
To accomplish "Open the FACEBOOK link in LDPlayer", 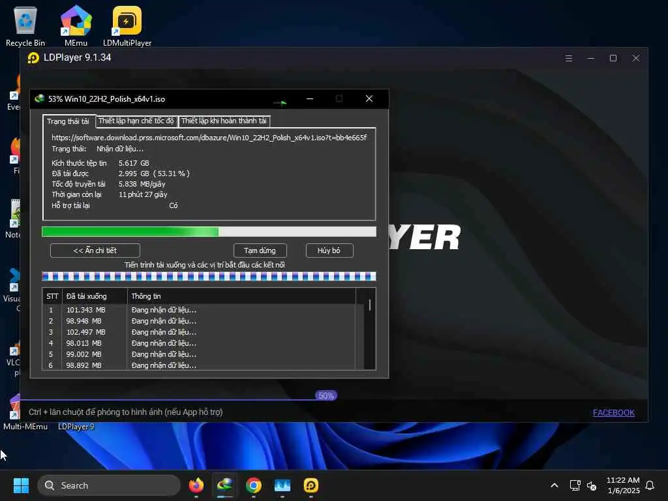I will (613, 412).
